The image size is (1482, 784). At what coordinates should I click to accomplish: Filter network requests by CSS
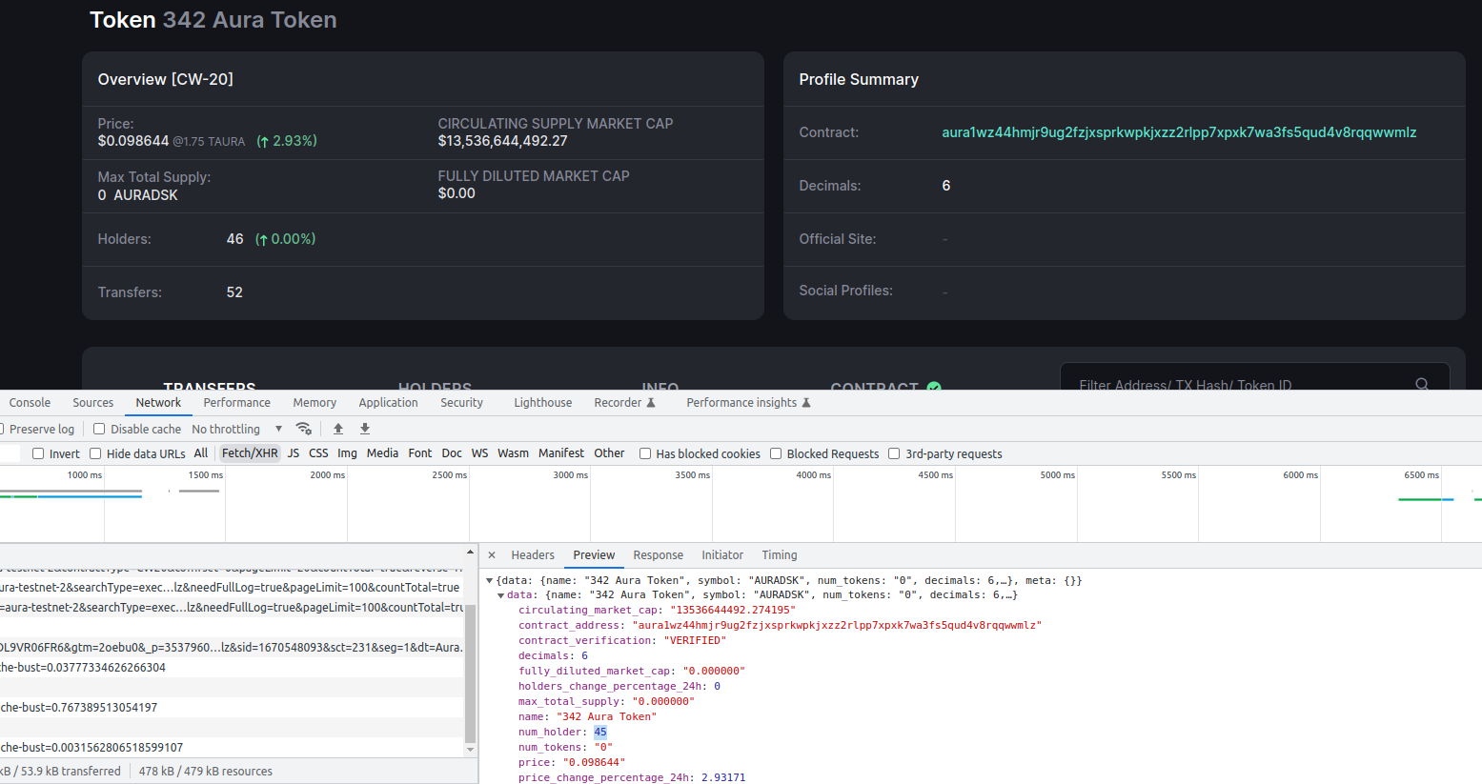(318, 453)
